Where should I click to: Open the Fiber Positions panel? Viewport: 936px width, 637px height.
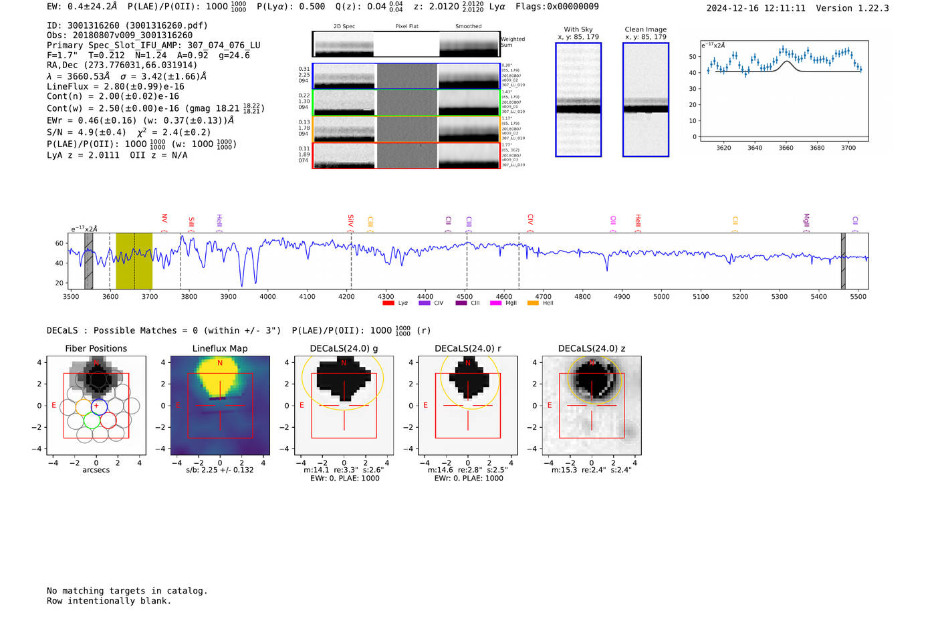click(96, 405)
